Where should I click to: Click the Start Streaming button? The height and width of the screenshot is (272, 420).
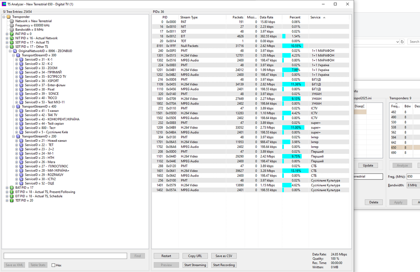click(195, 265)
